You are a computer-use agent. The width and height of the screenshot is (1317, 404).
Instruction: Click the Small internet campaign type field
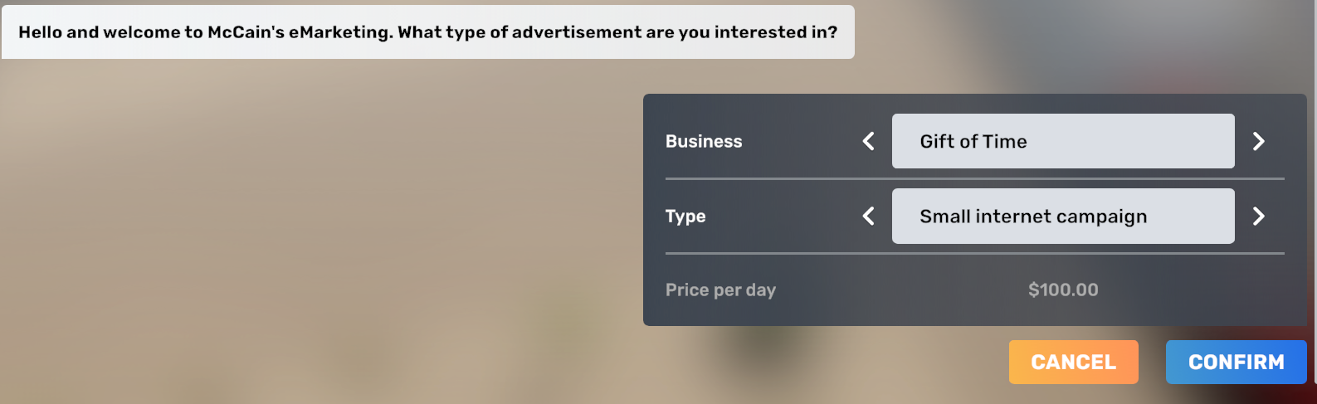[x=1062, y=217]
